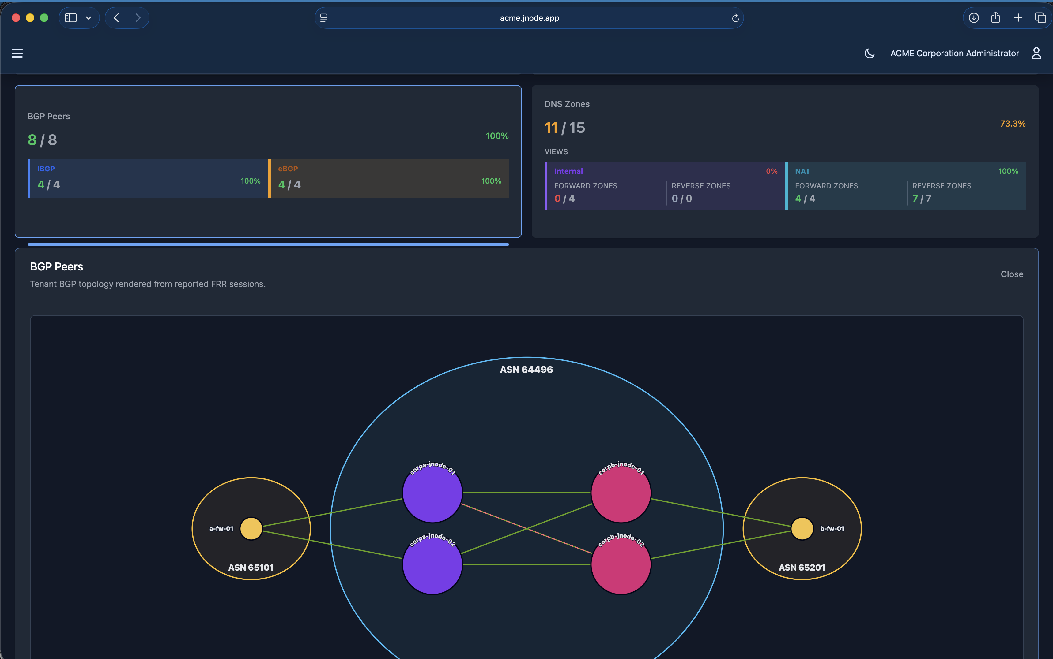Expand the Internal view zones tile
Screen dimensions: 1053x659
coord(665,186)
